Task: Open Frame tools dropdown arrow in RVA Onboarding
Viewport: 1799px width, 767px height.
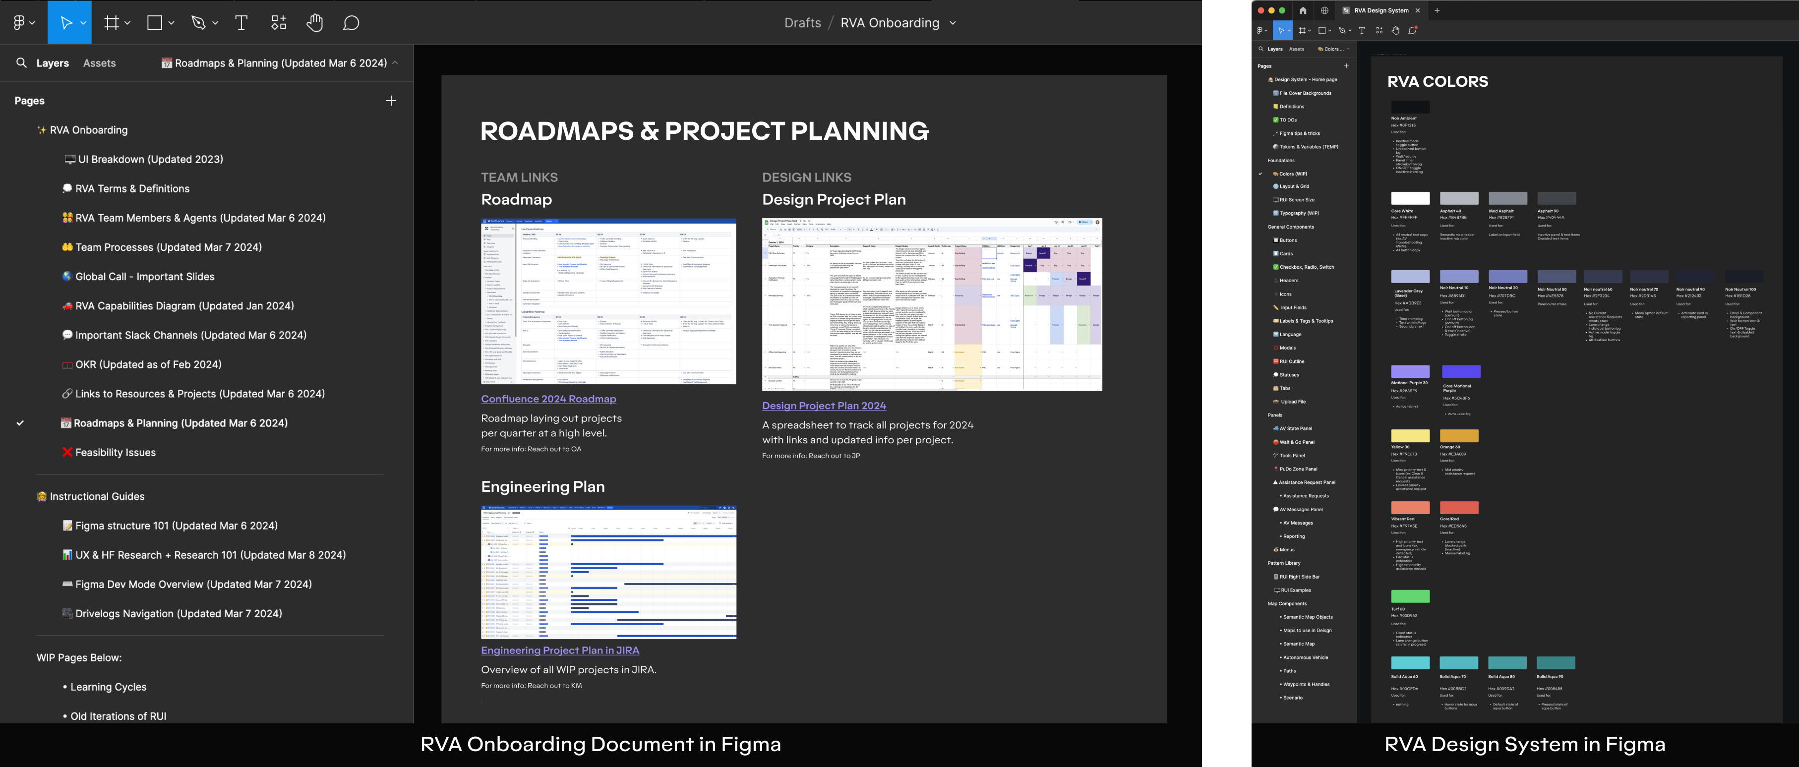Action: pos(127,23)
